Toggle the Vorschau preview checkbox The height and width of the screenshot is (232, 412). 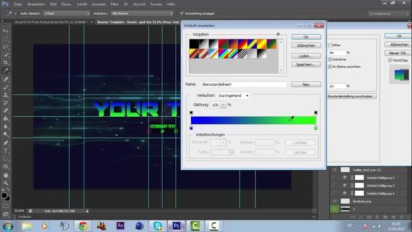[x=390, y=60]
